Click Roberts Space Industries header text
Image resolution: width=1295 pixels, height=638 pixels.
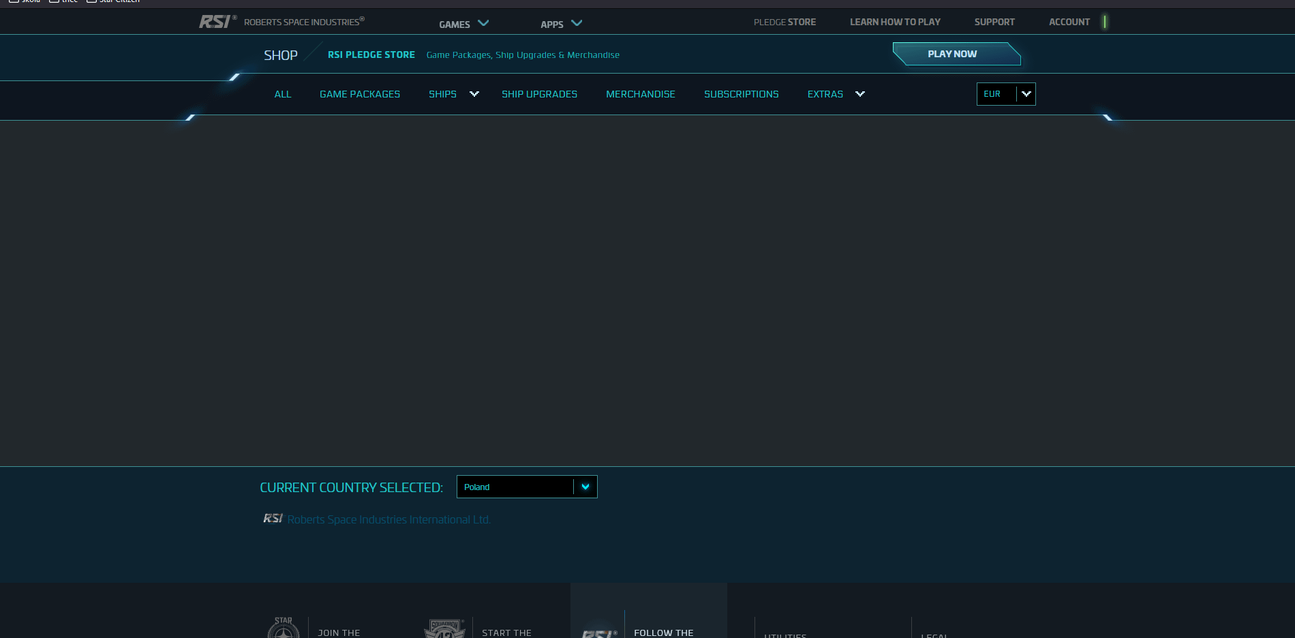click(304, 22)
